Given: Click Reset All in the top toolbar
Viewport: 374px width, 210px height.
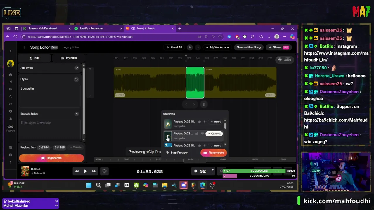Looking at the screenshot, I should (x=174, y=47).
